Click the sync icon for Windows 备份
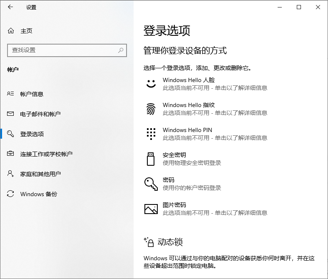The width and height of the screenshot is (328, 279). click(x=10, y=194)
